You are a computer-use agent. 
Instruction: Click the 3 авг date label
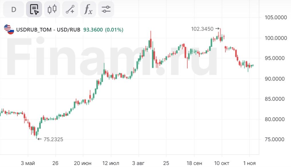pos(138,163)
